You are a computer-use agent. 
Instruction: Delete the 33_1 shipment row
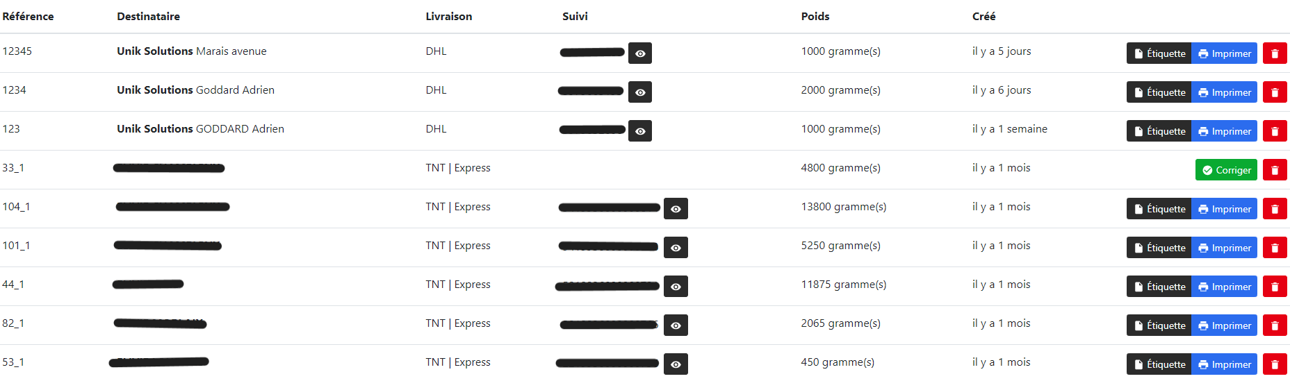(x=1275, y=170)
